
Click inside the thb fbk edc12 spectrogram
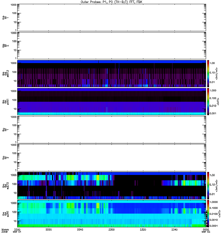click(x=111, y=73)
